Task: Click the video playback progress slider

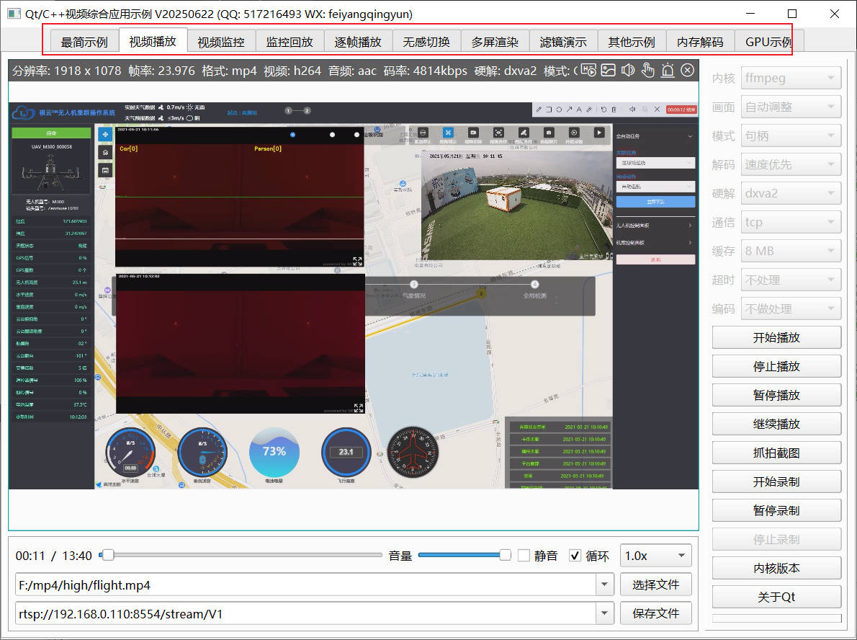Action: pyautogui.click(x=245, y=555)
